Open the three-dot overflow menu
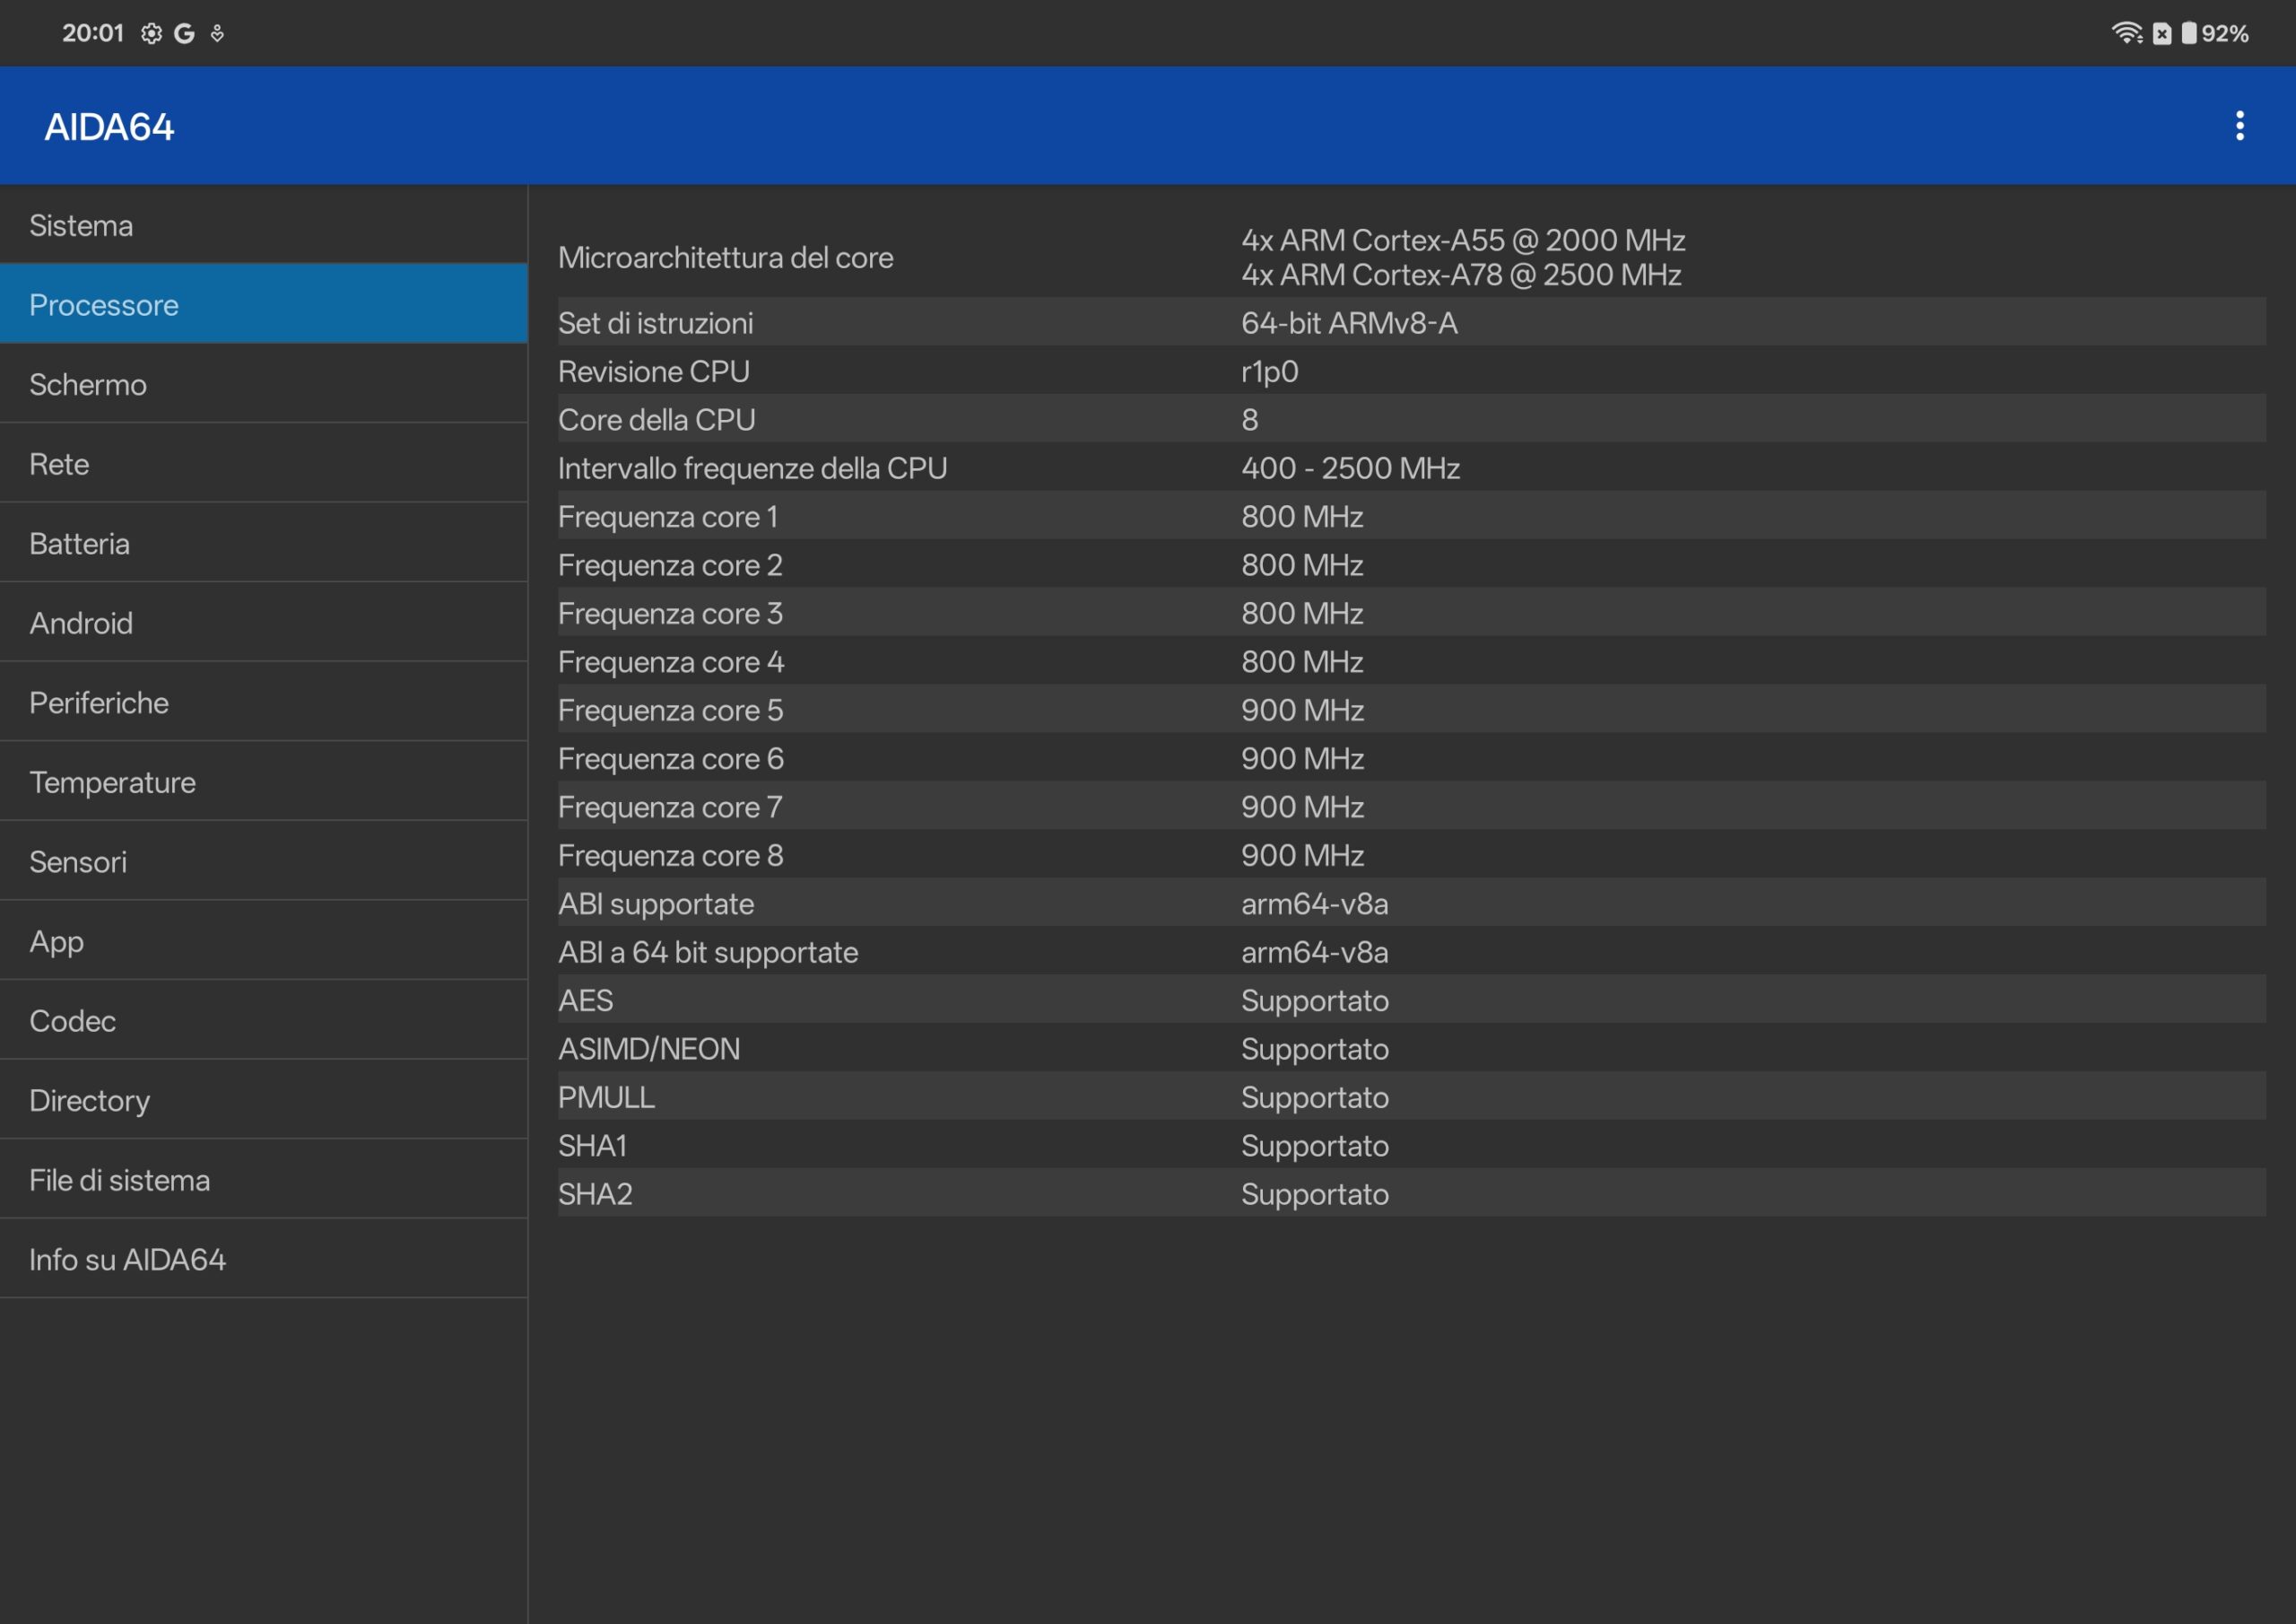 point(2239,127)
